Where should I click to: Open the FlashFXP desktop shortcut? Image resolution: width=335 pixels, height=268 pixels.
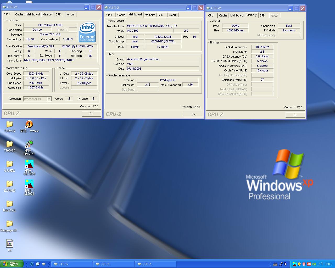(x=29, y=144)
